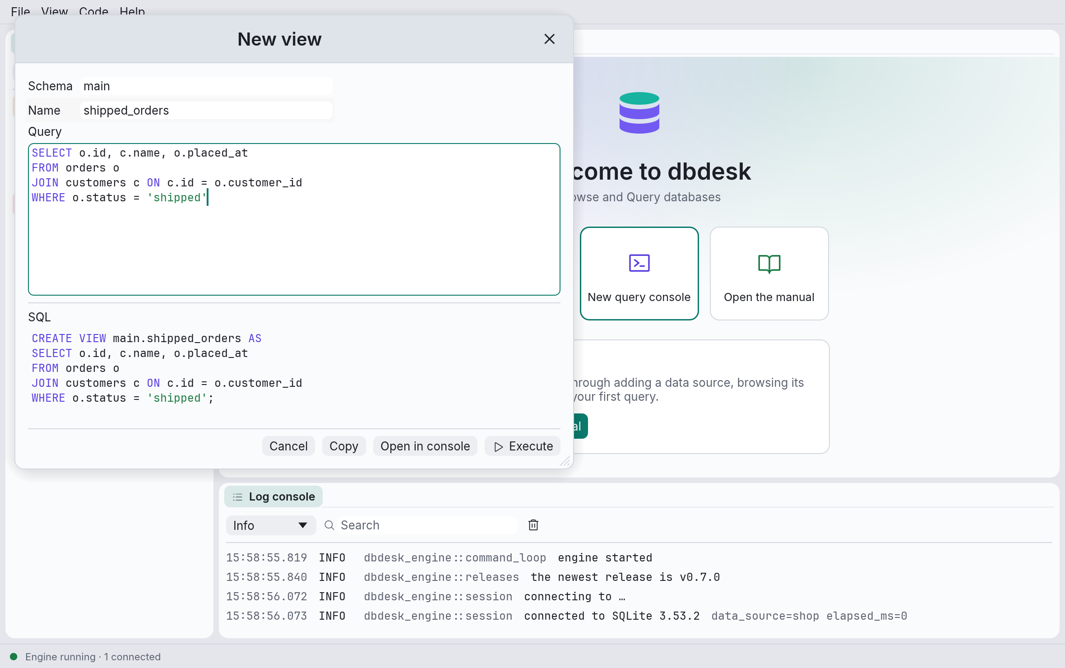The image size is (1065, 668).
Task: Click the 'JOIN customers c ON' line in Query editor
Action: pyautogui.click(x=167, y=183)
